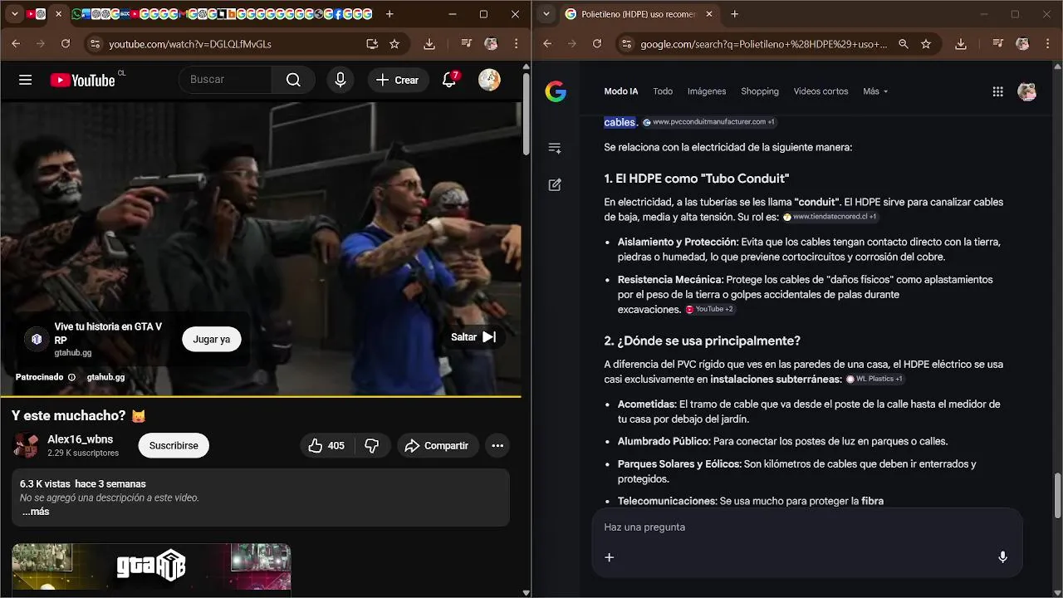Switch to the Gmail tab
The height and width of the screenshot is (598, 1063).
[x=183, y=14]
